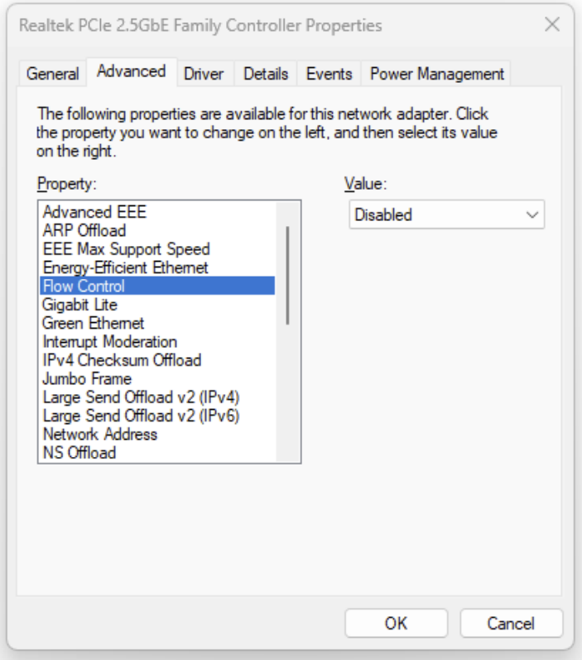
Task: Select the Advanced tab
Action: coord(132,72)
